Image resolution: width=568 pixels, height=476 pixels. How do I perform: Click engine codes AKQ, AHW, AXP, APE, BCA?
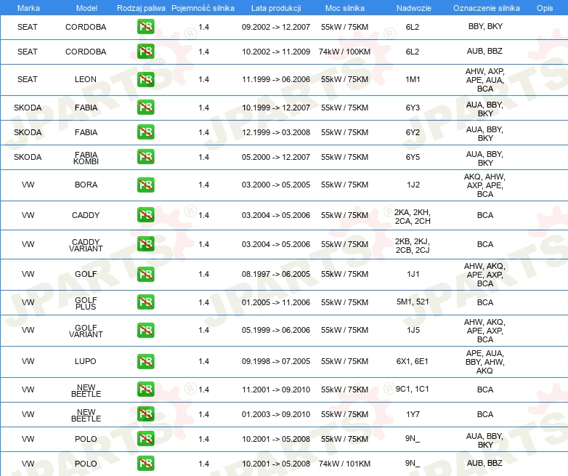click(484, 185)
